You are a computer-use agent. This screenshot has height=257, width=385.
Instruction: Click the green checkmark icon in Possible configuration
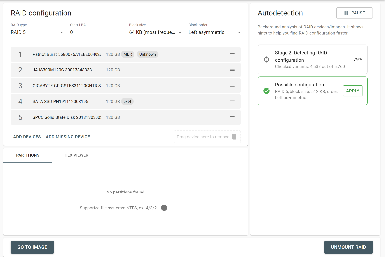tap(266, 91)
